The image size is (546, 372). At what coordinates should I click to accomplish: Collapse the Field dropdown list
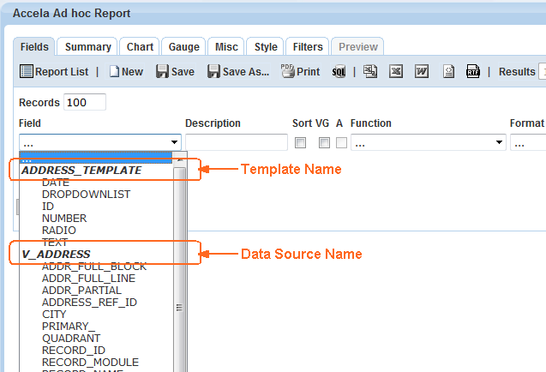coord(175,142)
